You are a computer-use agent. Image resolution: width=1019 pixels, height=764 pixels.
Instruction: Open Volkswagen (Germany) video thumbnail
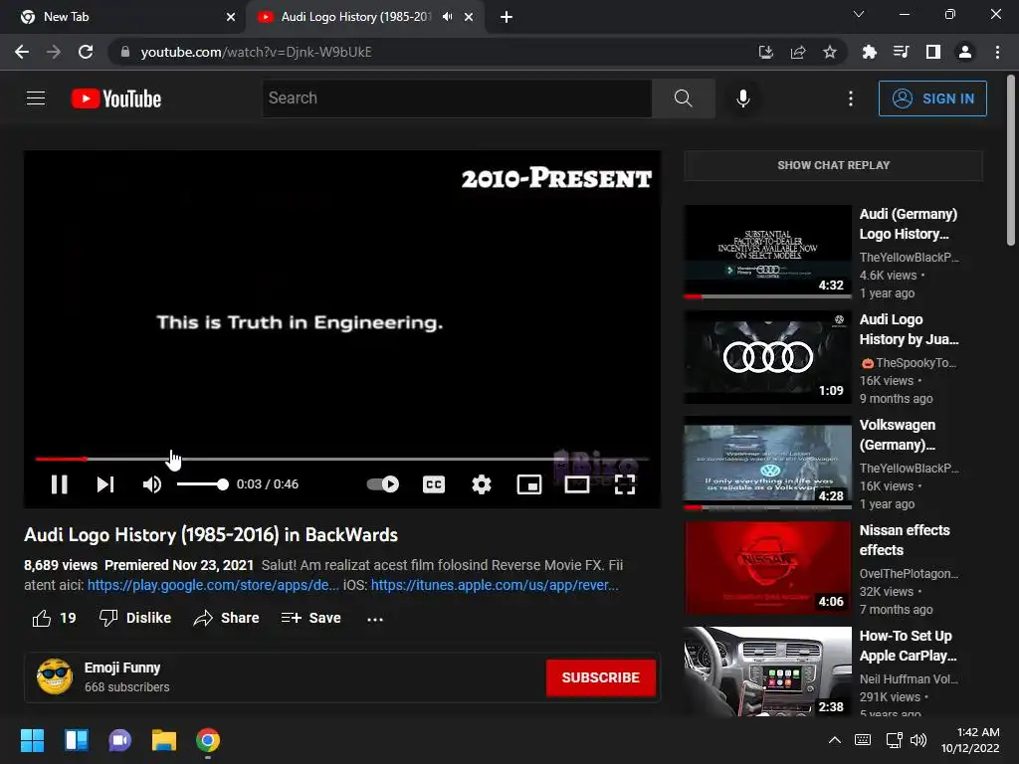pyautogui.click(x=767, y=463)
